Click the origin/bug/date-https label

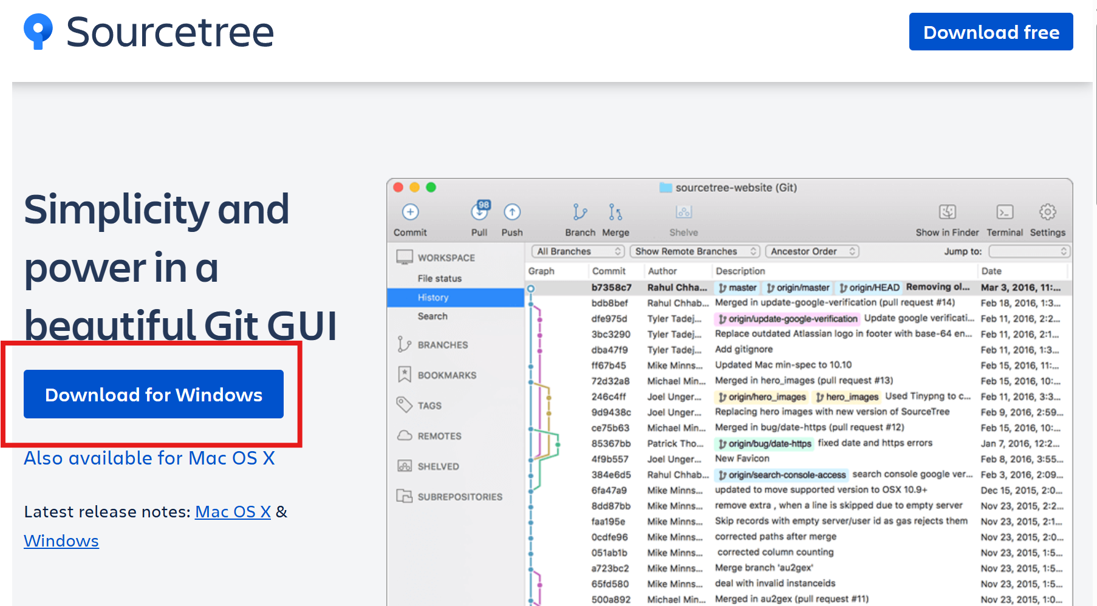pos(764,443)
